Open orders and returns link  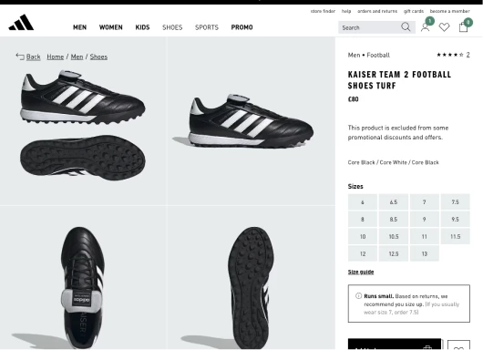[377, 11]
